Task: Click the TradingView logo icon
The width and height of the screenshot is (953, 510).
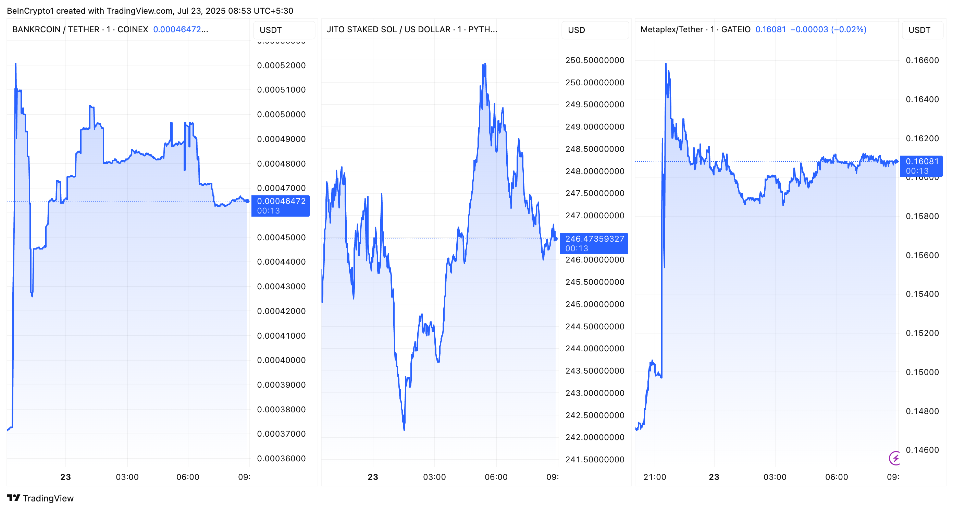Action: (13, 498)
